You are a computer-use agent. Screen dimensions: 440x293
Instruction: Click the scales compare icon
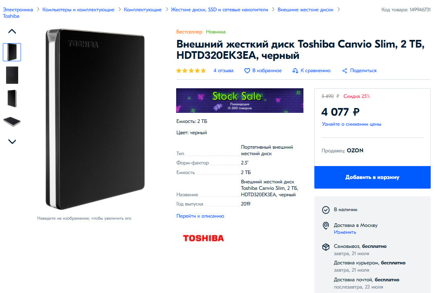coord(295,71)
